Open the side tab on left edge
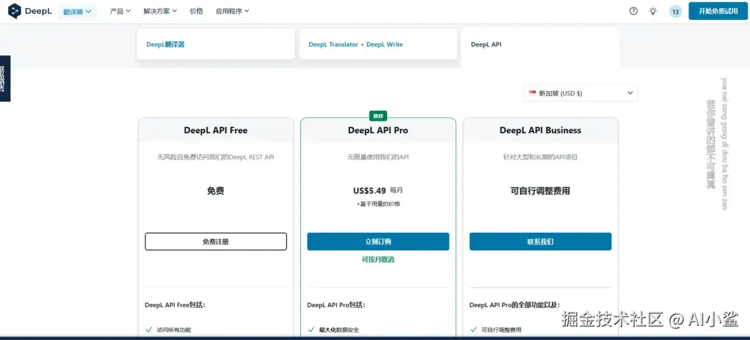The image size is (750, 340). (x=5, y=79)
